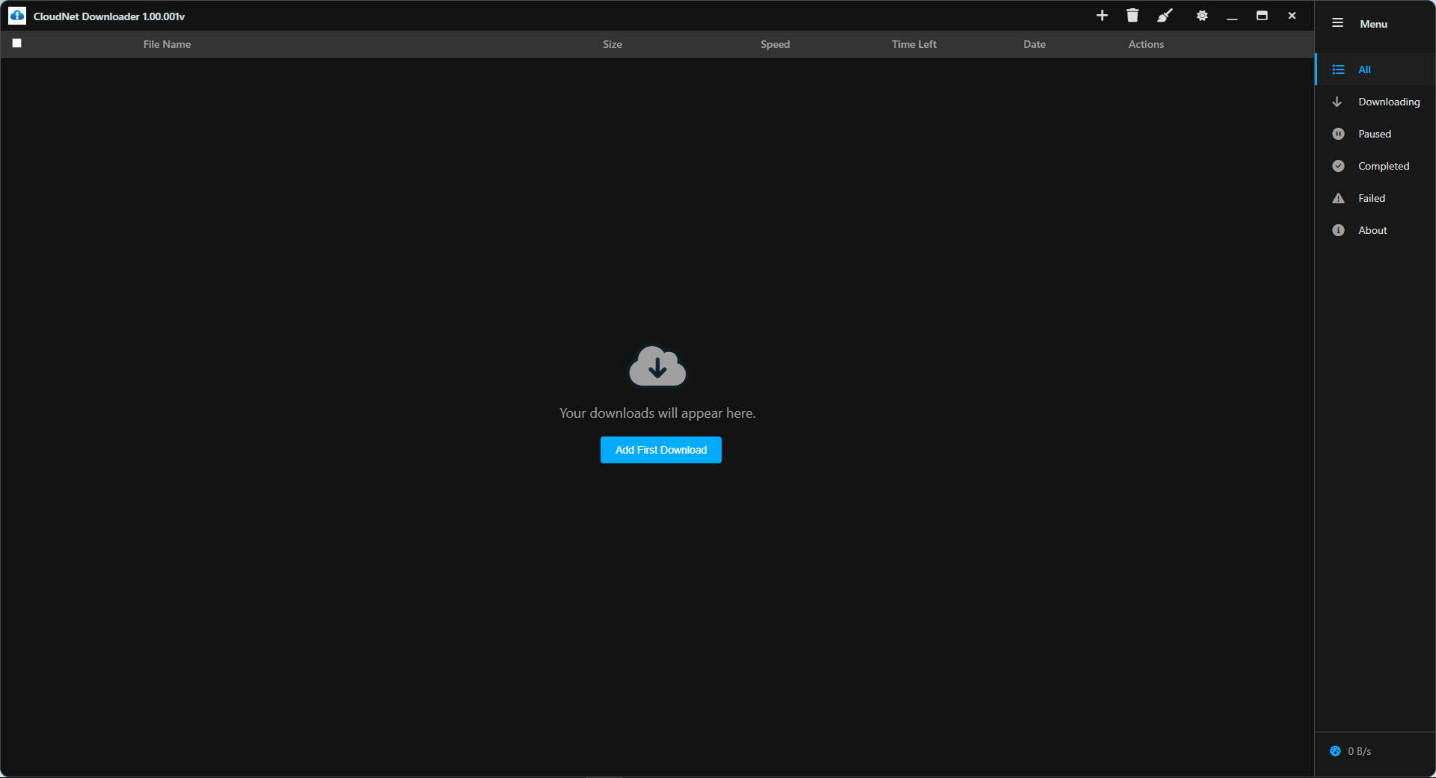Click the 0 B/s speed indicator
Image resolution: width=1436 pixels, height=778 pixels.
coord(1359,751)
